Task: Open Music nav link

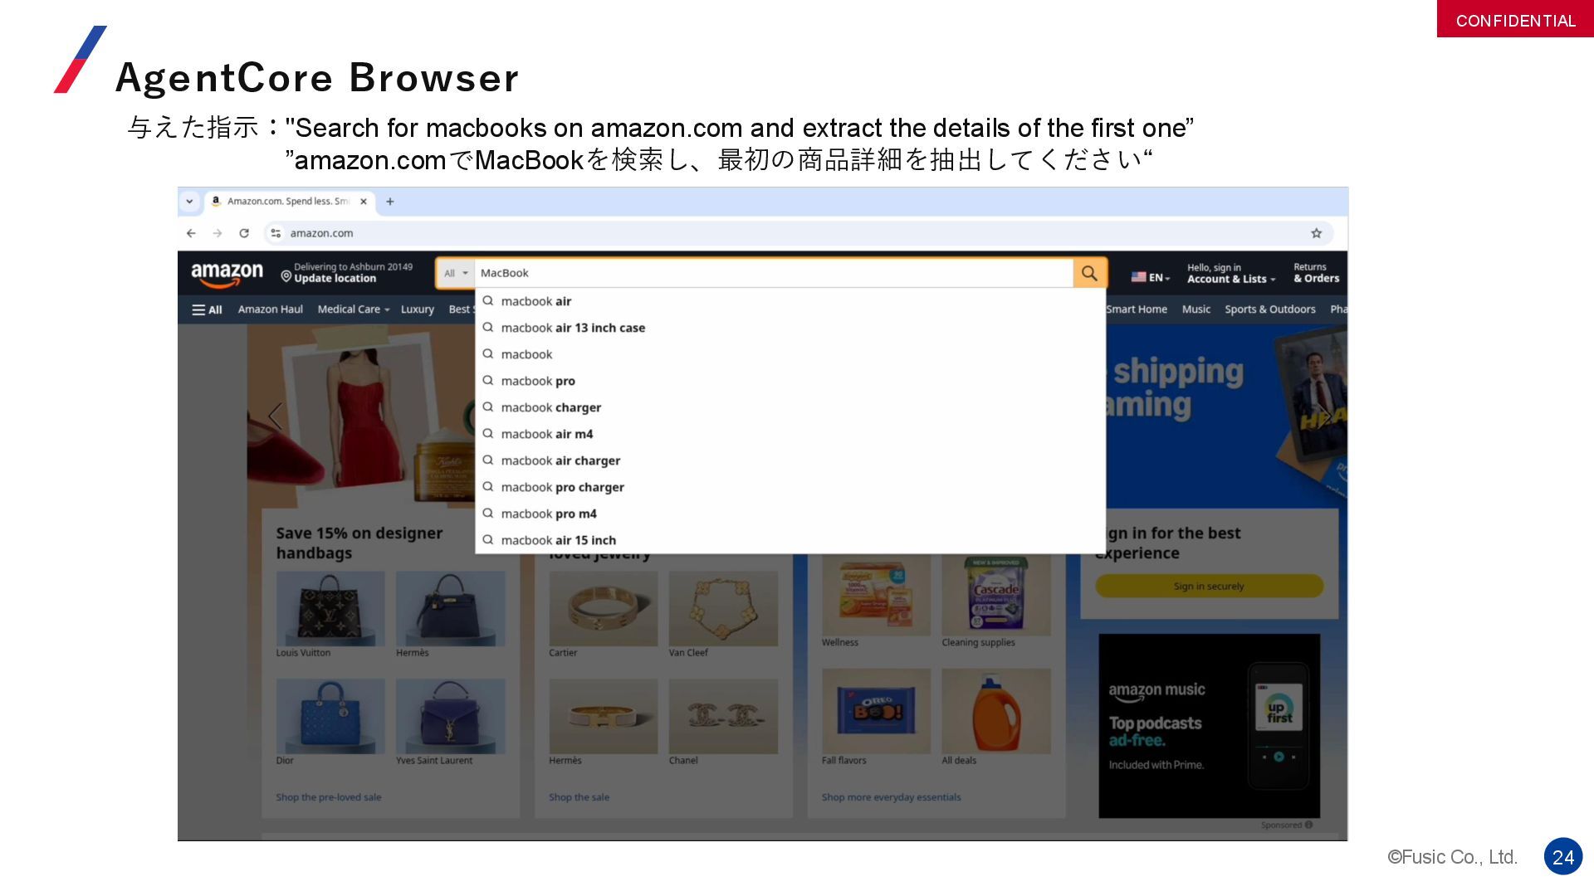Action: point(1195,309)
